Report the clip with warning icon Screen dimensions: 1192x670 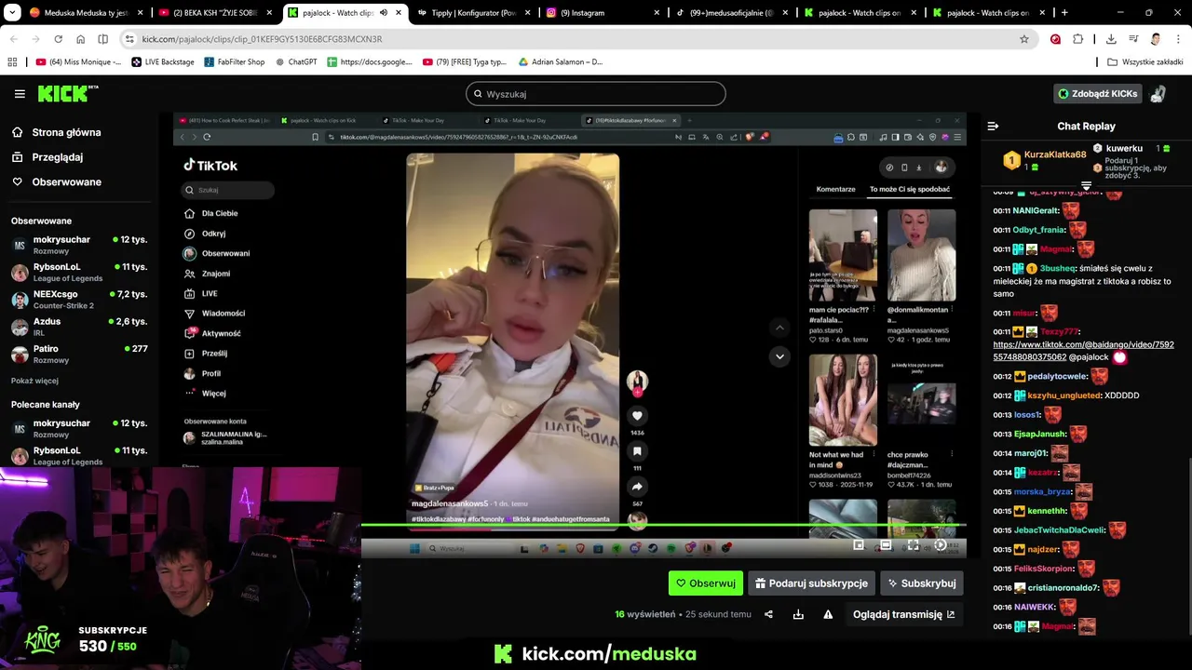coord(828,614)
